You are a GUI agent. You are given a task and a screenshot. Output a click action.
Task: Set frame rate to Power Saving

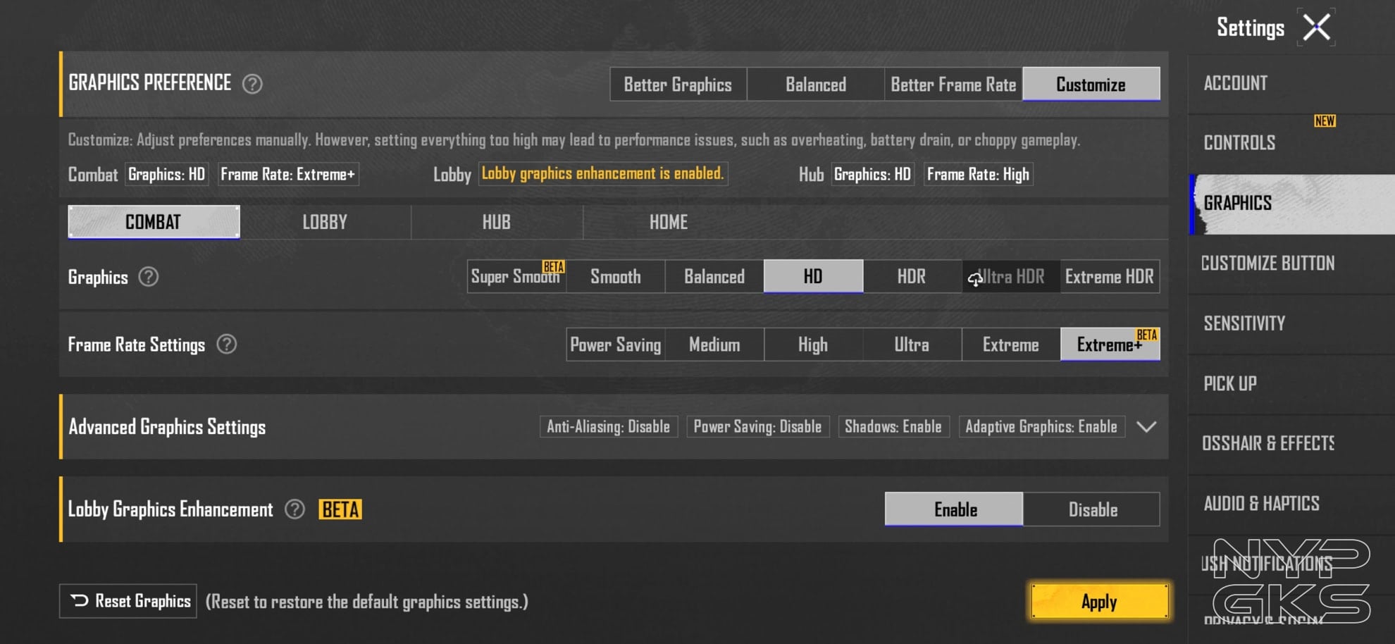point(616,345)
